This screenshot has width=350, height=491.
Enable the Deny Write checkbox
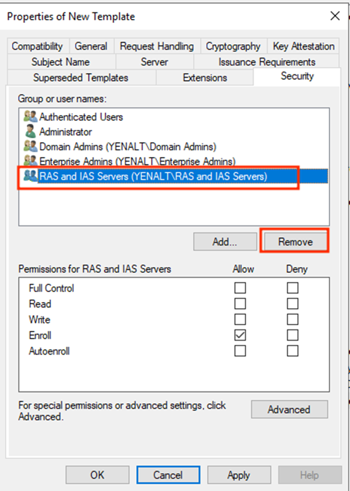pyautogui.click(x=292, y=319)
